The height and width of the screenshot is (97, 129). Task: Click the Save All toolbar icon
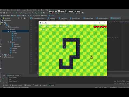pos(4,13)
